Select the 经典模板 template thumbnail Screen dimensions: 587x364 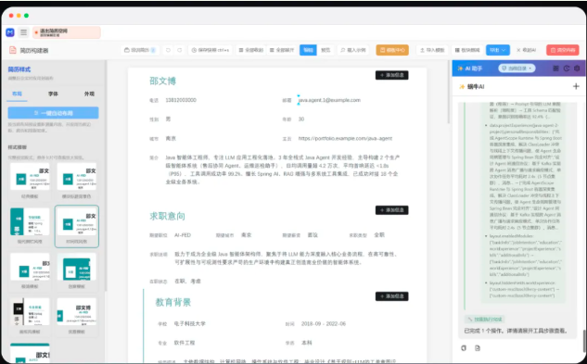pos(30,181)
